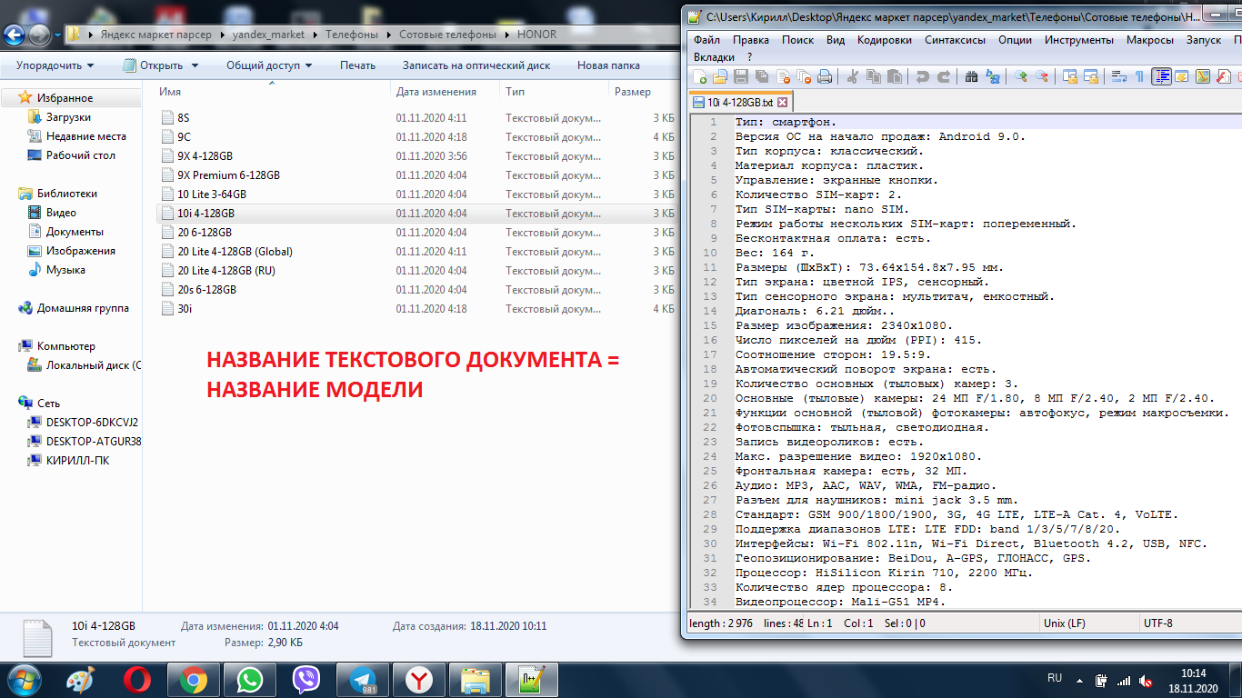Click the Save icon in Notepad++ toolbar
This screenshot has height=698, width=1242.
741,77
